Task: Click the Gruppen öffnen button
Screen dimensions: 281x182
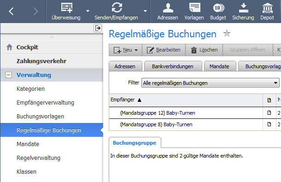Action: (x=247, y=50)
